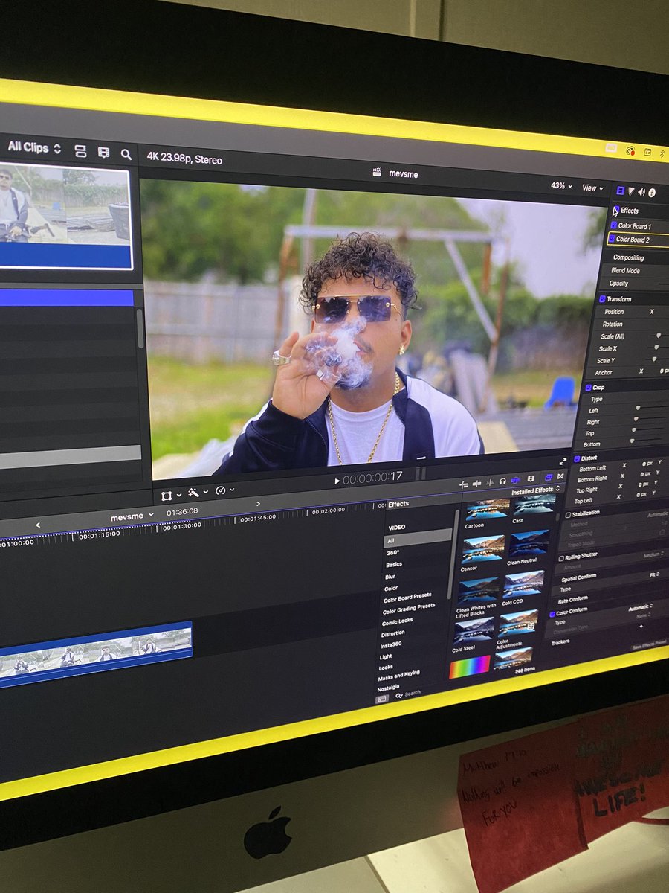Select the Cartoon effect thumbnail
Viewport: 669px width, 893px height.
pos(488,509)
